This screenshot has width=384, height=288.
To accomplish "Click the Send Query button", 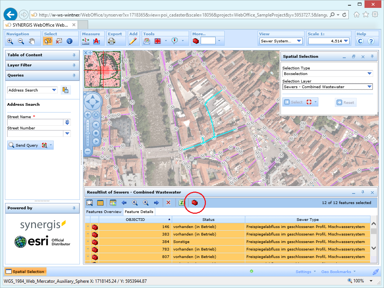I will click(27, 145).
